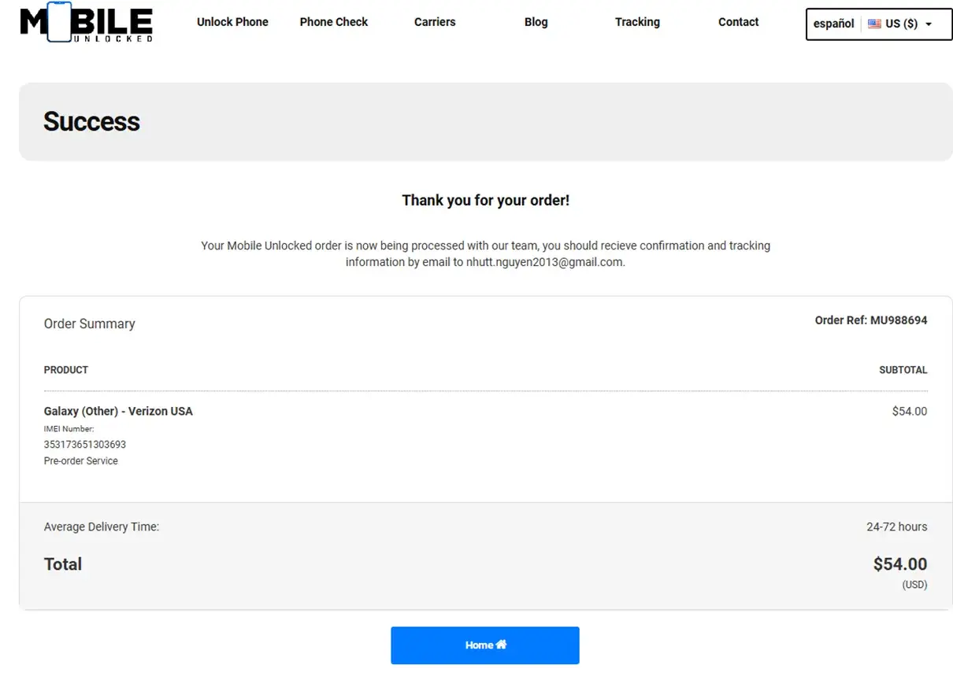Click the Order Summary heading
Image resolution: width=953 pixels, height=684 pixels.
(89, 324)
